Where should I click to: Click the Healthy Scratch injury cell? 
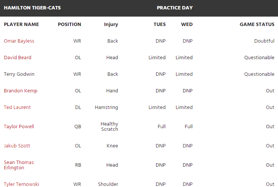[x=109, y=127]
